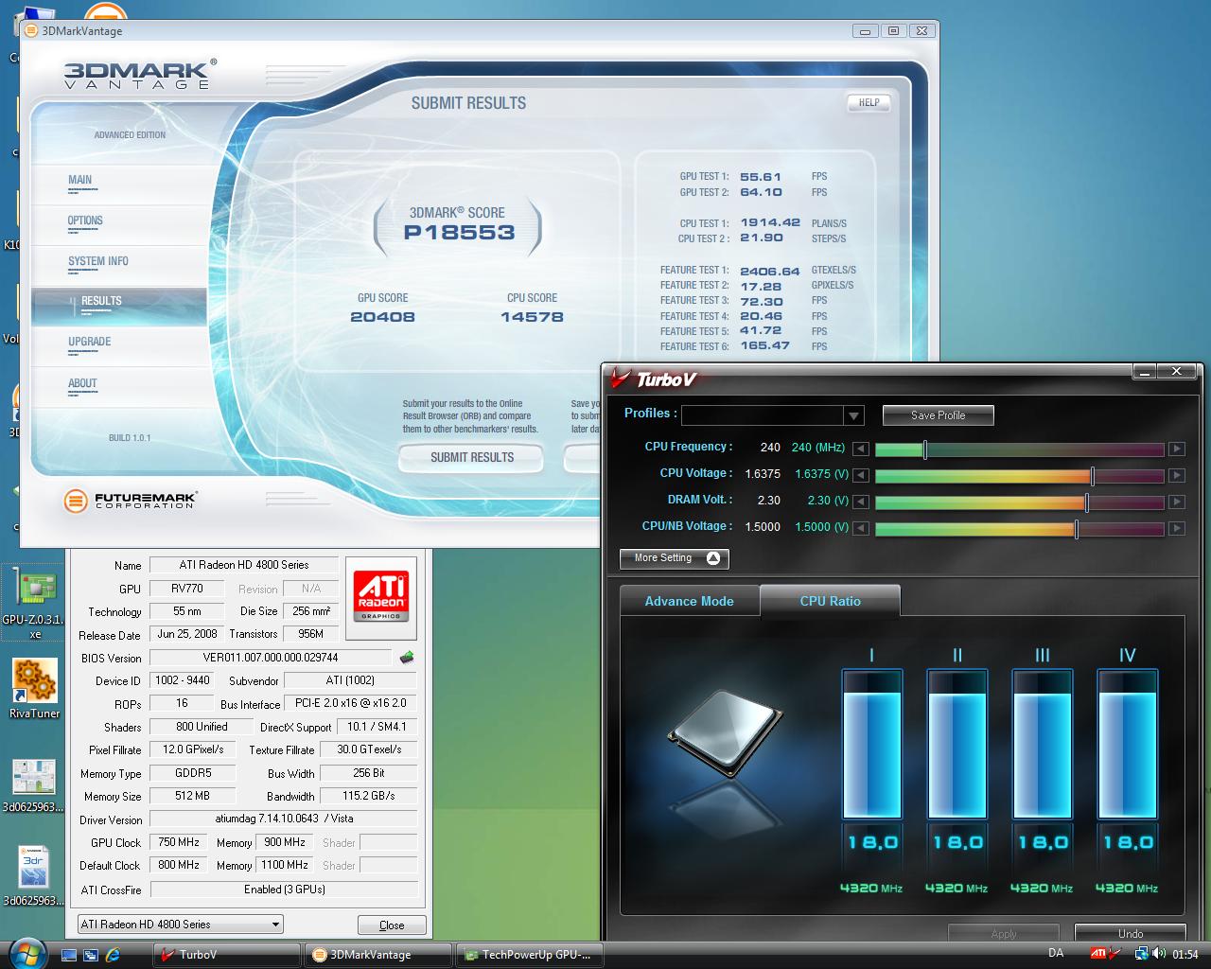Screen dimensions: 1211x969
Task: Click core IV ratio bar
Action: [x=1127, y=744]
